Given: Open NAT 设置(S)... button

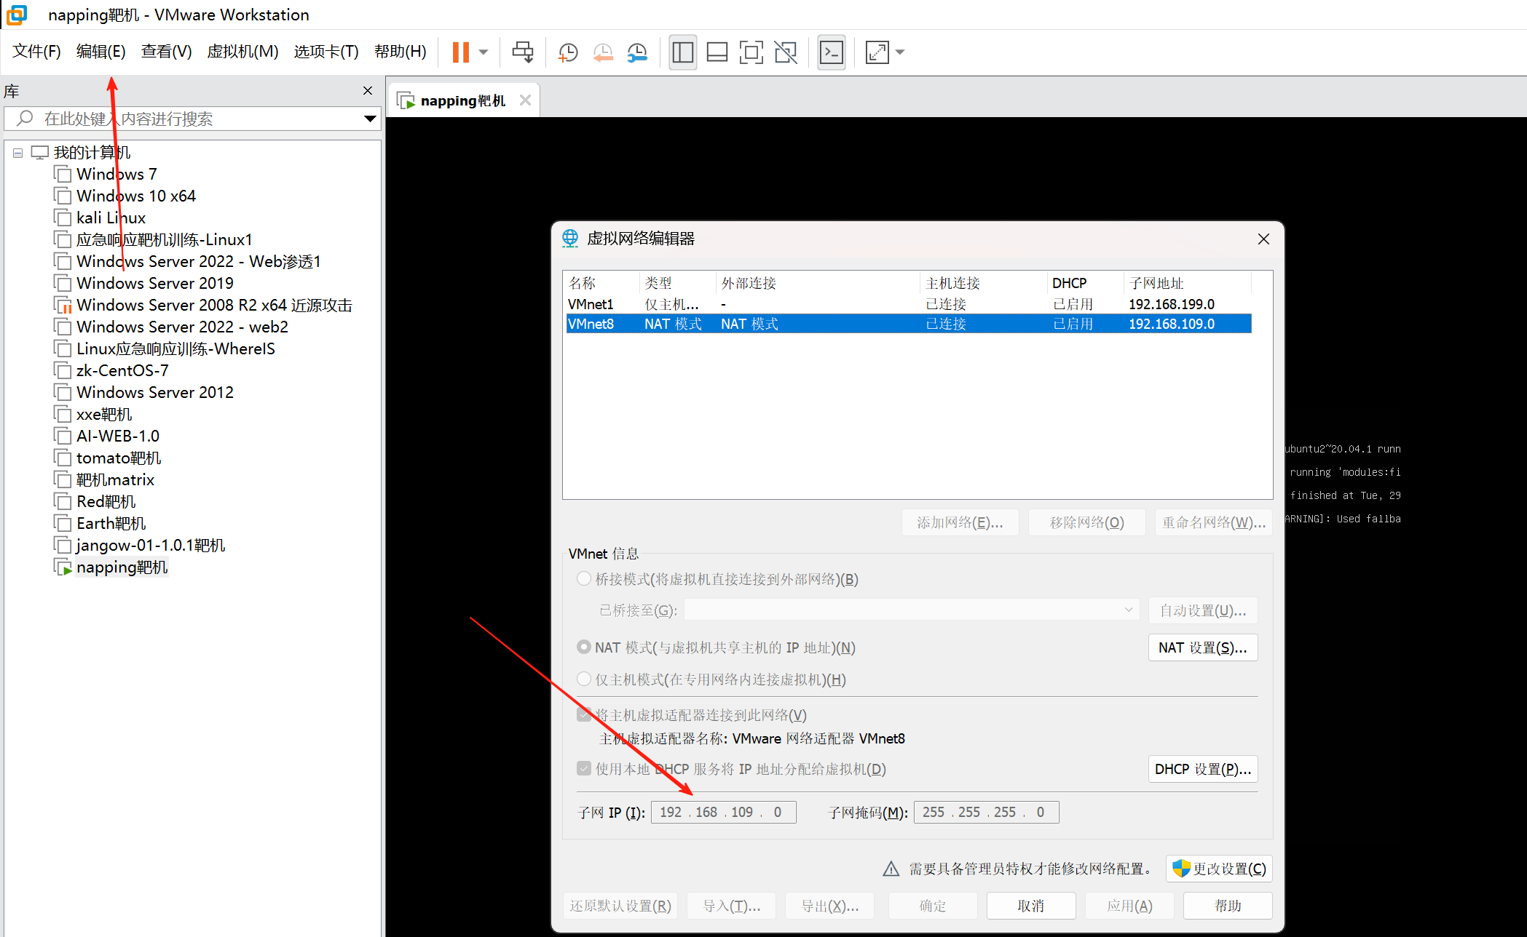Looking at the screenshot, I should [x=1203, y=647].
